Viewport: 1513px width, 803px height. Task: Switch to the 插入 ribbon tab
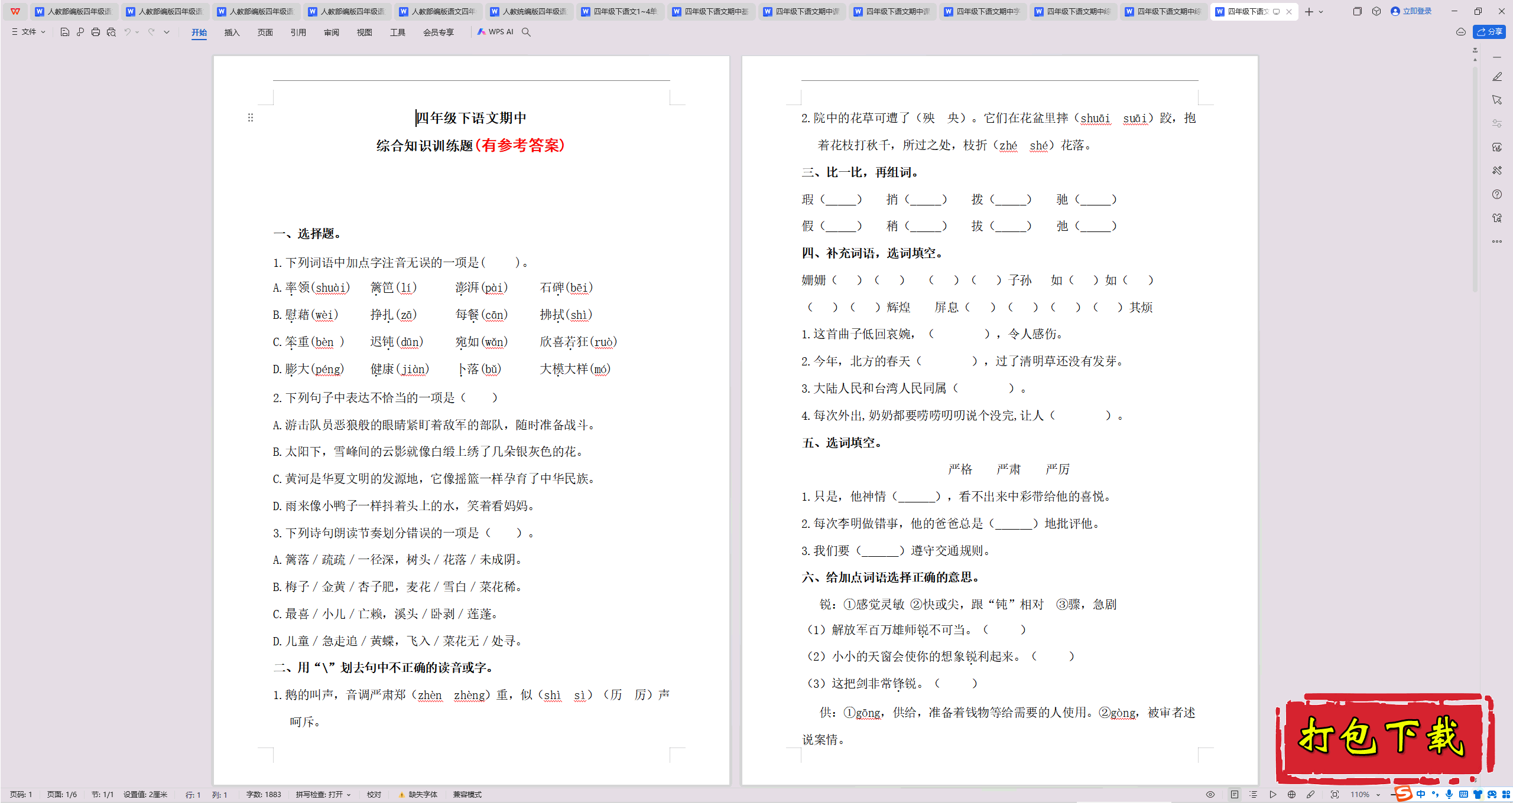point(232,32)
